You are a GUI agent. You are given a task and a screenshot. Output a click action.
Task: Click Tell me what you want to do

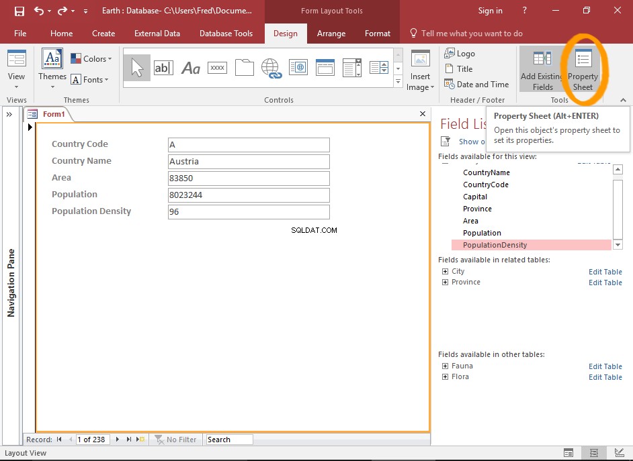coord(466,34)
